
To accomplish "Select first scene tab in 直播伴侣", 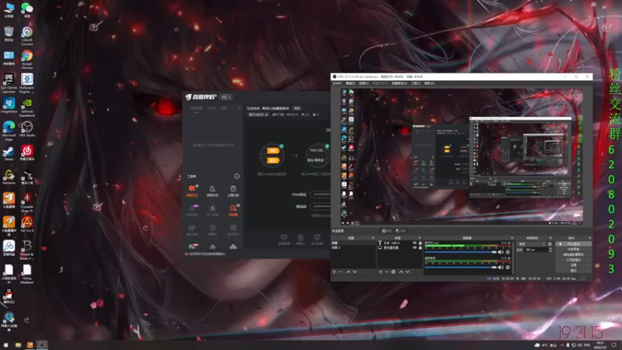I will pyautogui.click(x=197, y=108).
